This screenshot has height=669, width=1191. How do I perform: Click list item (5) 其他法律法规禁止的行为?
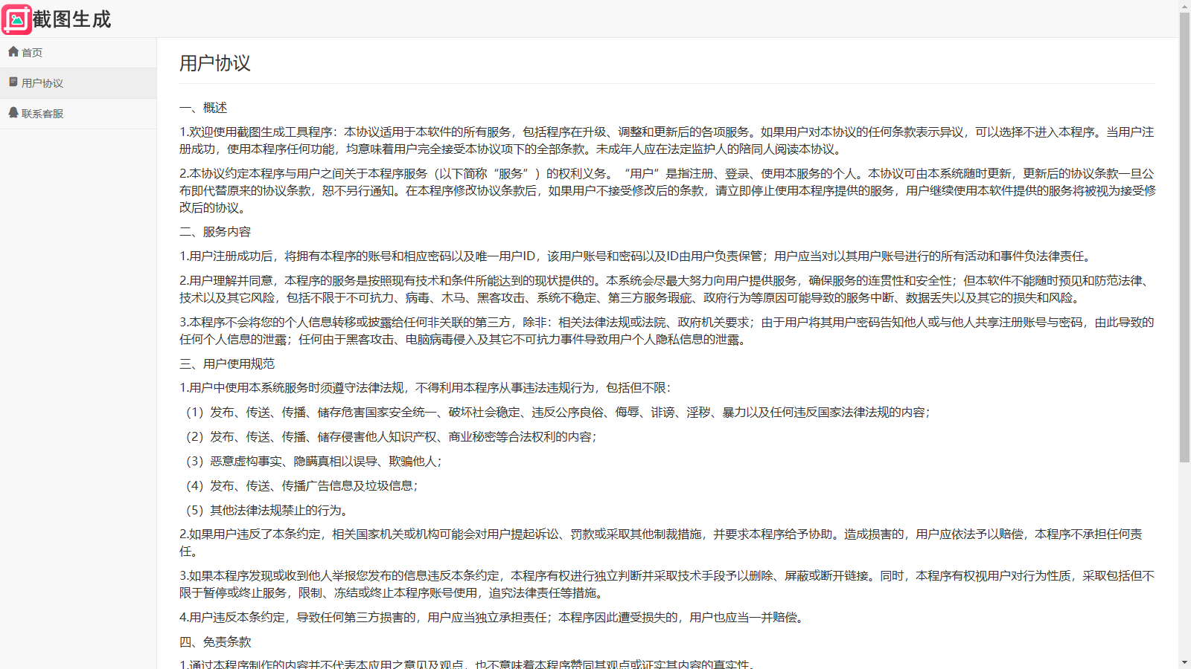click(266, 511)
